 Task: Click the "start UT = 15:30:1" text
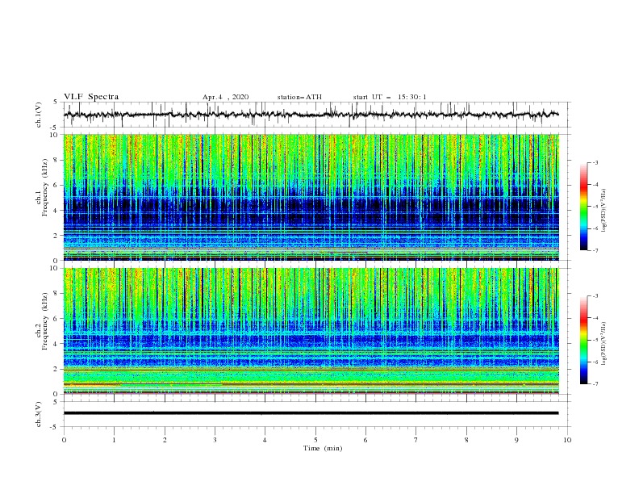390,97
